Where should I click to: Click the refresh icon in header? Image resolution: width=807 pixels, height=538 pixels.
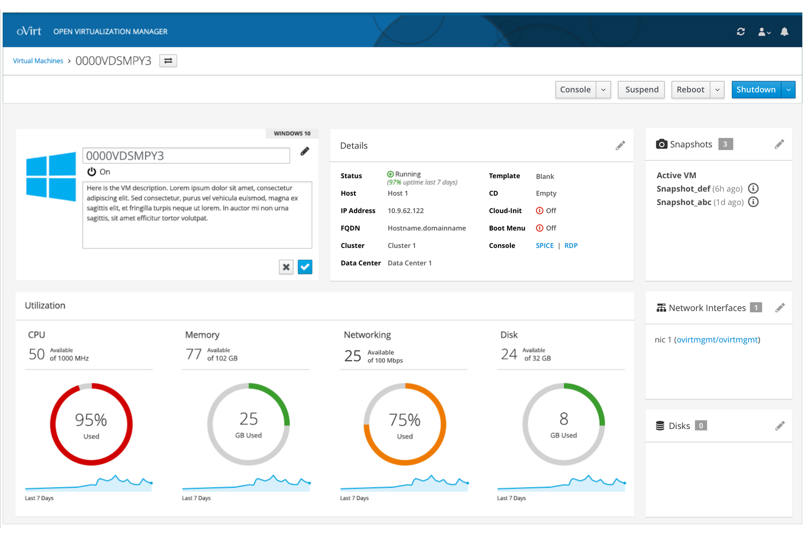[x=740, y=32]
